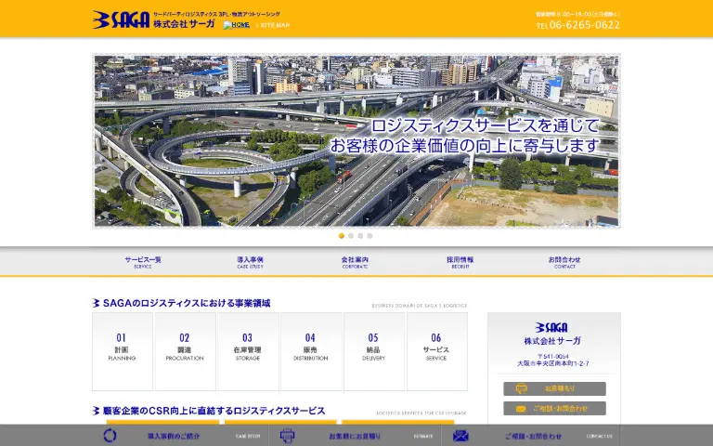Select the 05 納品 DELIVERY card

tap(374, 351)
